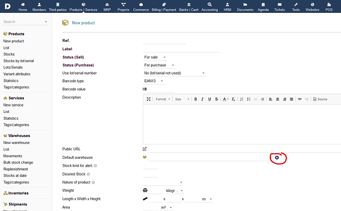Open the Documents menu
The width and height of the screenshot is (341, 211).
245,7
